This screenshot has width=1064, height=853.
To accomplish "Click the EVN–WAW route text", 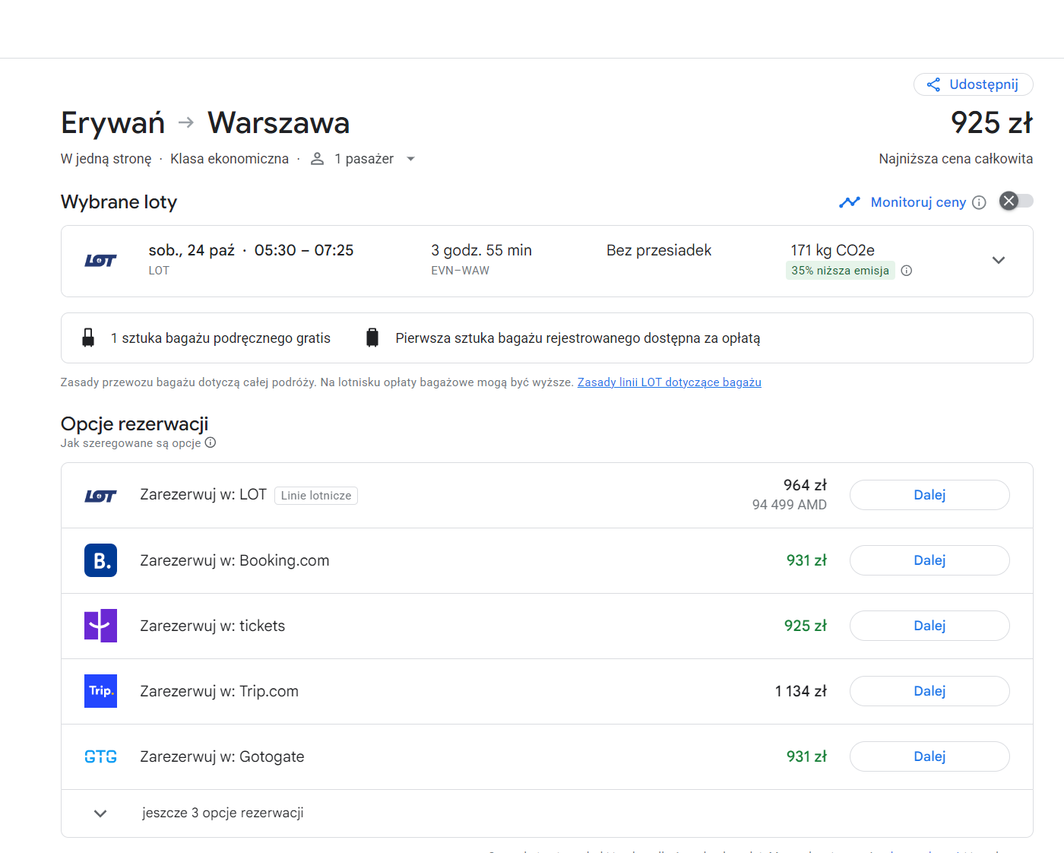I will [460, 271].
